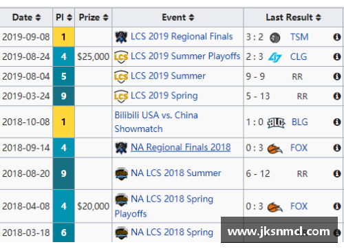Sort table by Event column header

coord(178,17)
